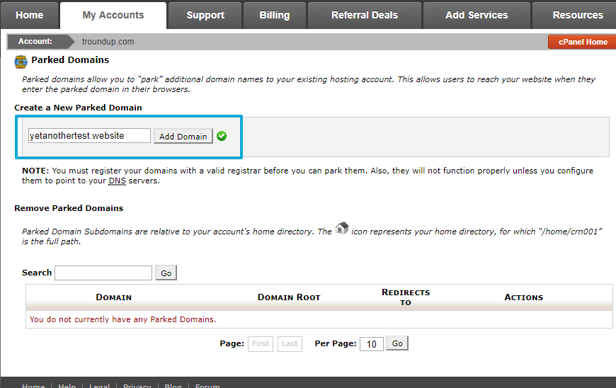This screenshot has width=616, height=388.
Task: Open the Home tab
Action: [30, 15]
